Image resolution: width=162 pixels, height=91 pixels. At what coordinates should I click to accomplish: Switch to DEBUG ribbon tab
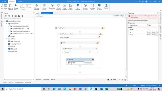[x=20, y=2]
